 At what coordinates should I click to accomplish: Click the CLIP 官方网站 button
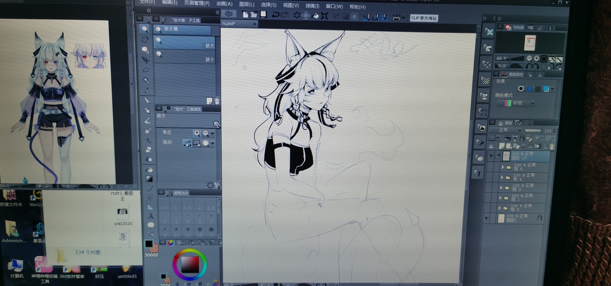[424, 18]
